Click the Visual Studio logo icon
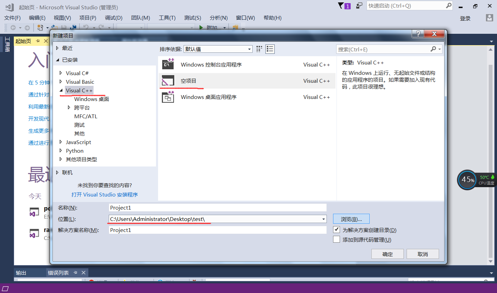 click(9, 7)
